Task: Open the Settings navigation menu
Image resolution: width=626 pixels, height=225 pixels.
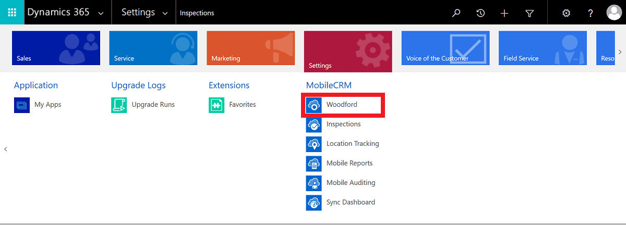Action: click(x=138, y=12)
